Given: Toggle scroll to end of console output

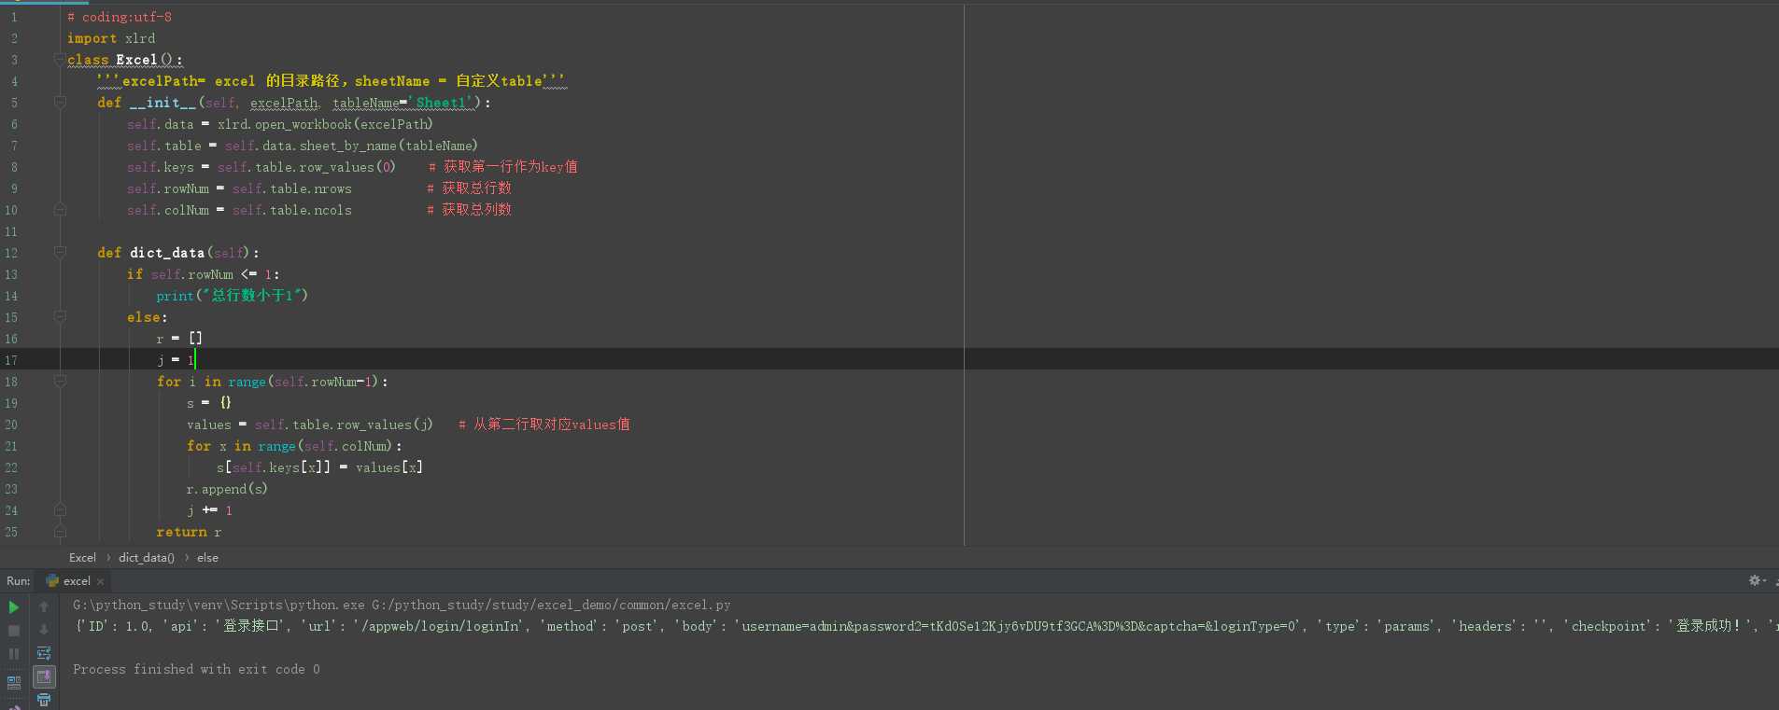Looking at the screenshot, I should pyautogui.click(x=44, y=676).
